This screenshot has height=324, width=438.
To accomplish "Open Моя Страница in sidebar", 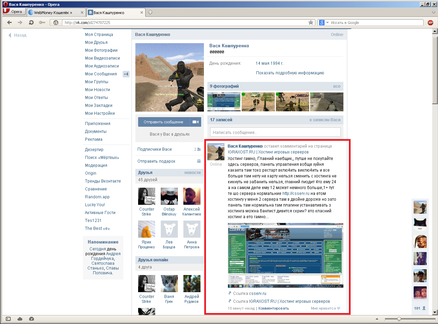I will pyautogui.click(x=99, y=35).
